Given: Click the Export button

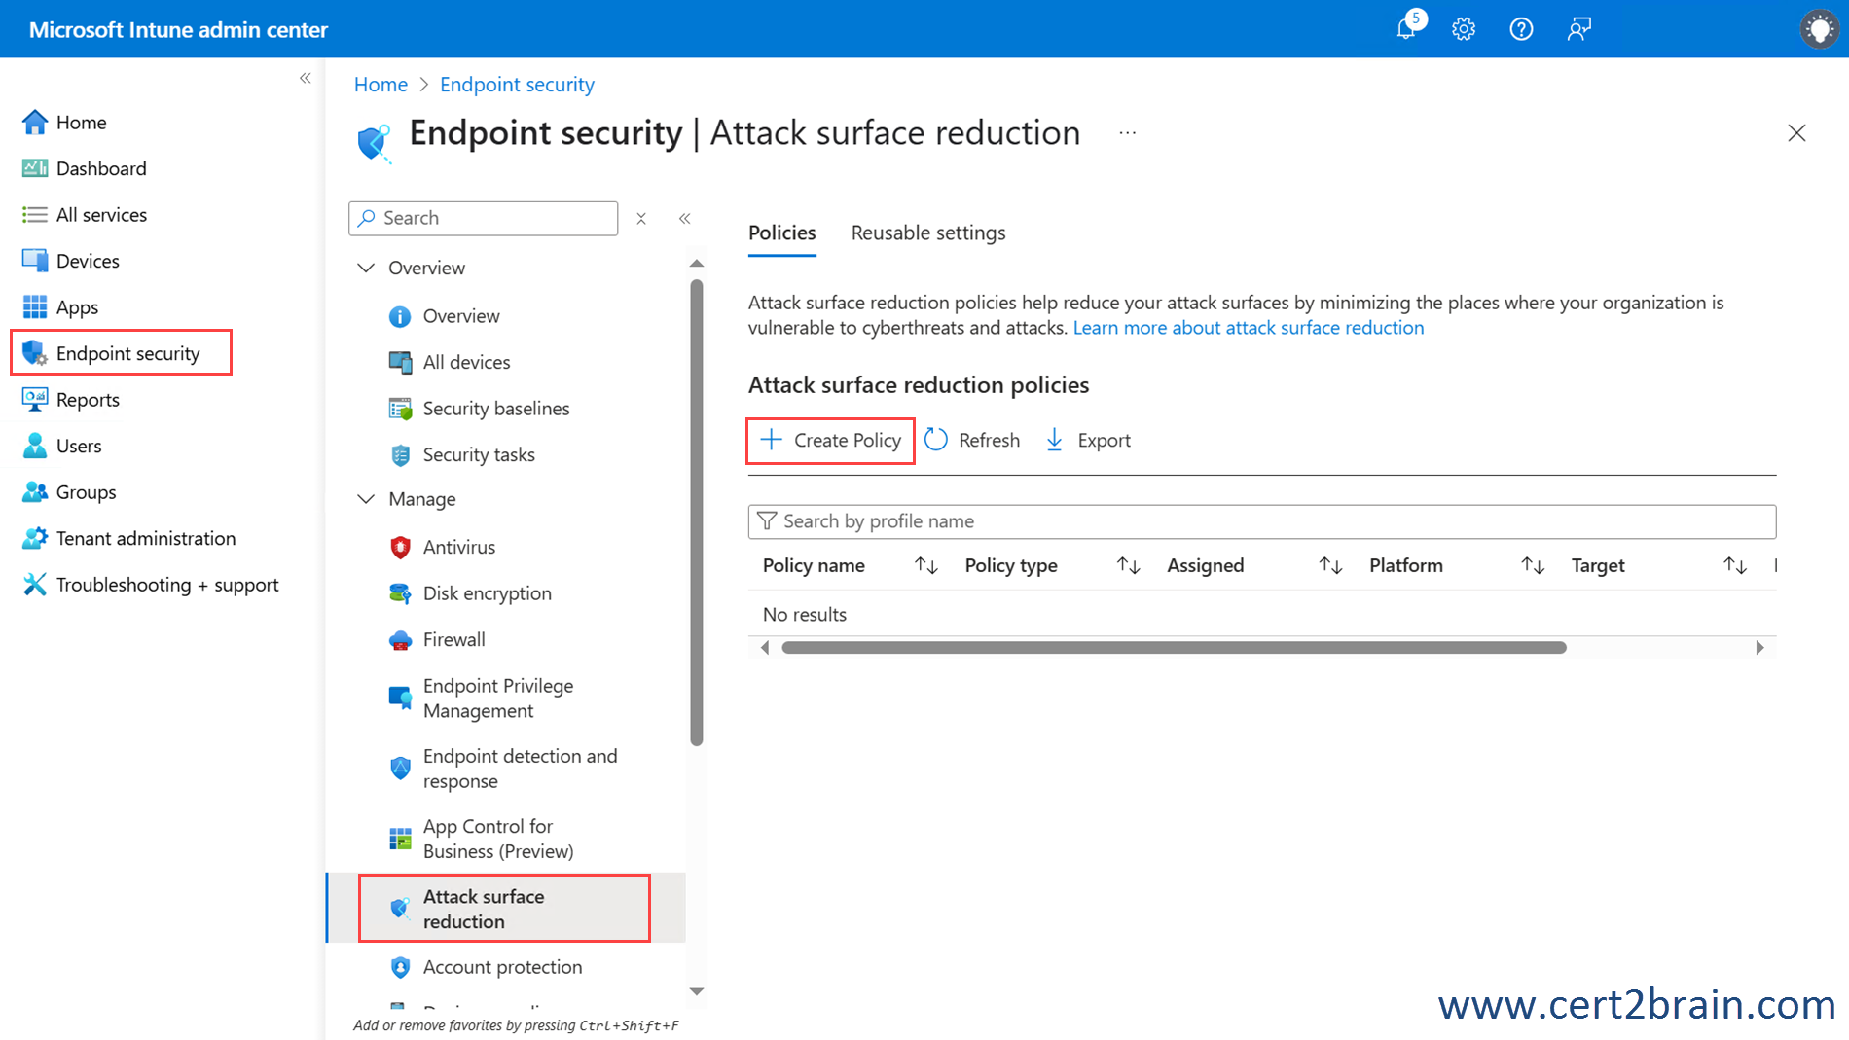Looking at the screenshot, I should tap(1088, 440).
